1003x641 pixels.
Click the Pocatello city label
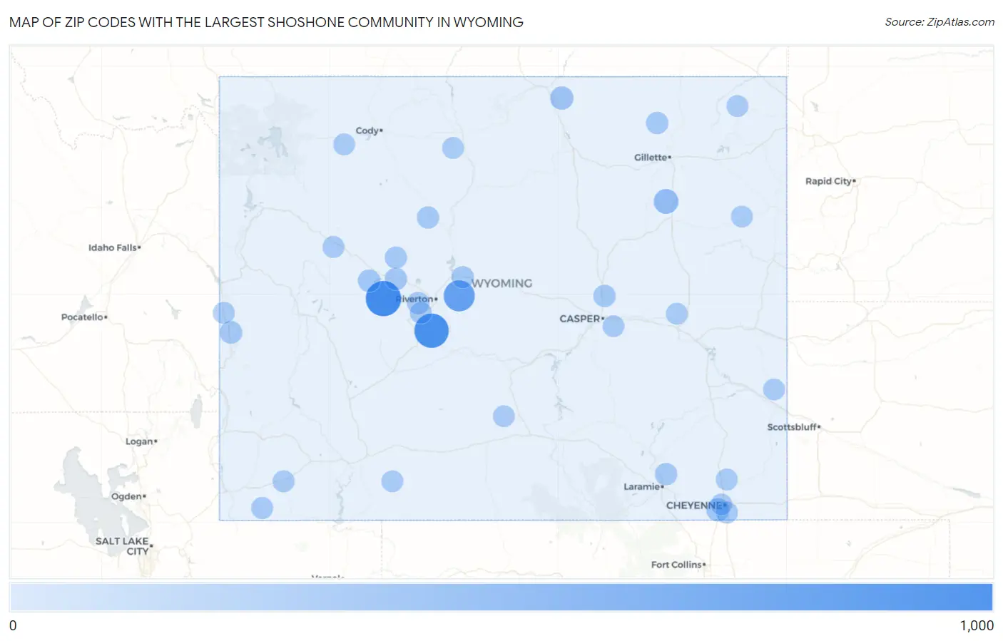[x=83, y=317]
